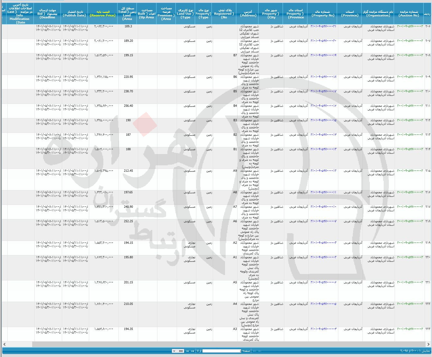The image size is (432, 357).
Task: Open the property number link for plot A3
Action: coord(323,329)
